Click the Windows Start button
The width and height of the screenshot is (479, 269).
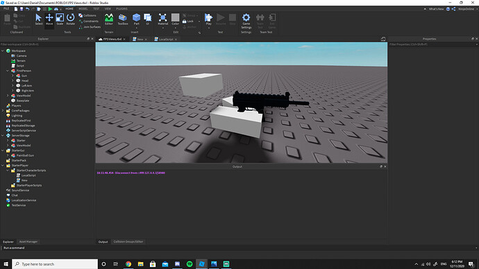coord(6,264)
